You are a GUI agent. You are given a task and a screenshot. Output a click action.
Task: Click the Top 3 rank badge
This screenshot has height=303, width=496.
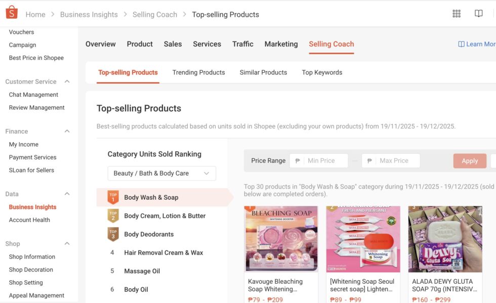[x=113, y=234]
